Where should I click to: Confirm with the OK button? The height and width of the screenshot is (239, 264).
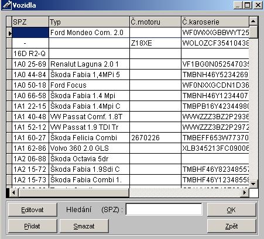tap(231, 210)
